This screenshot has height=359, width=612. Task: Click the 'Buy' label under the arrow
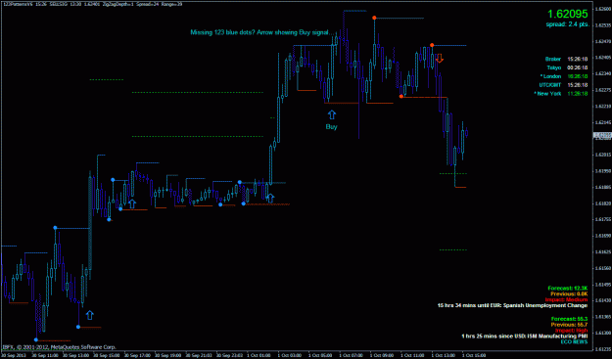point(331,127)
